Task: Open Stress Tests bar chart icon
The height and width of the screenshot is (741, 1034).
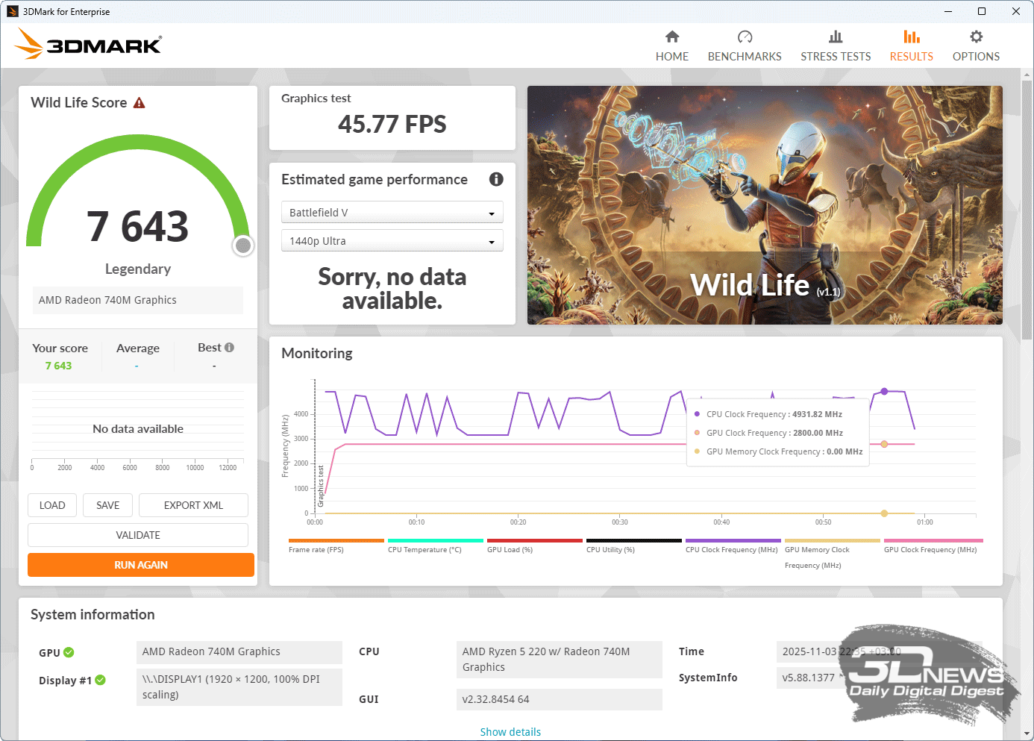Action: pyautogui.click(x=836, y=37)
